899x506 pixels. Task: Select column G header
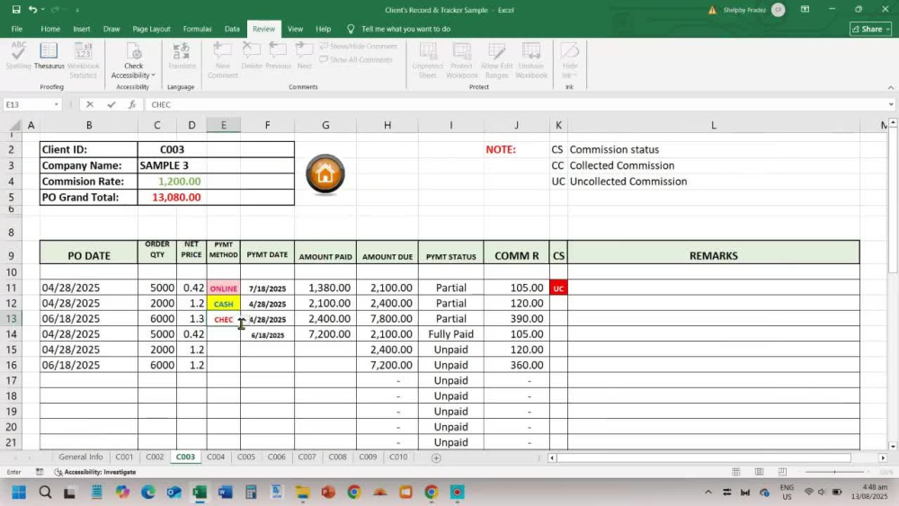pos(325,125)
